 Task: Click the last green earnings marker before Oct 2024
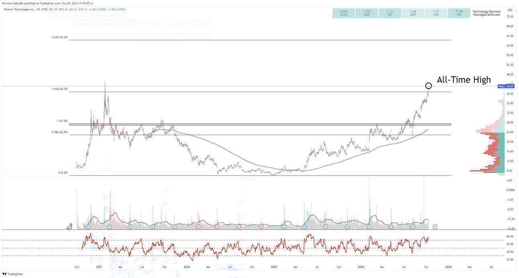coord(413,227)
